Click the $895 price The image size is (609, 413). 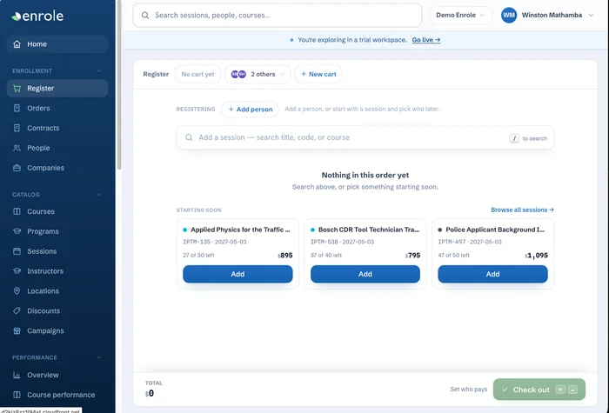tap(285, 256)
